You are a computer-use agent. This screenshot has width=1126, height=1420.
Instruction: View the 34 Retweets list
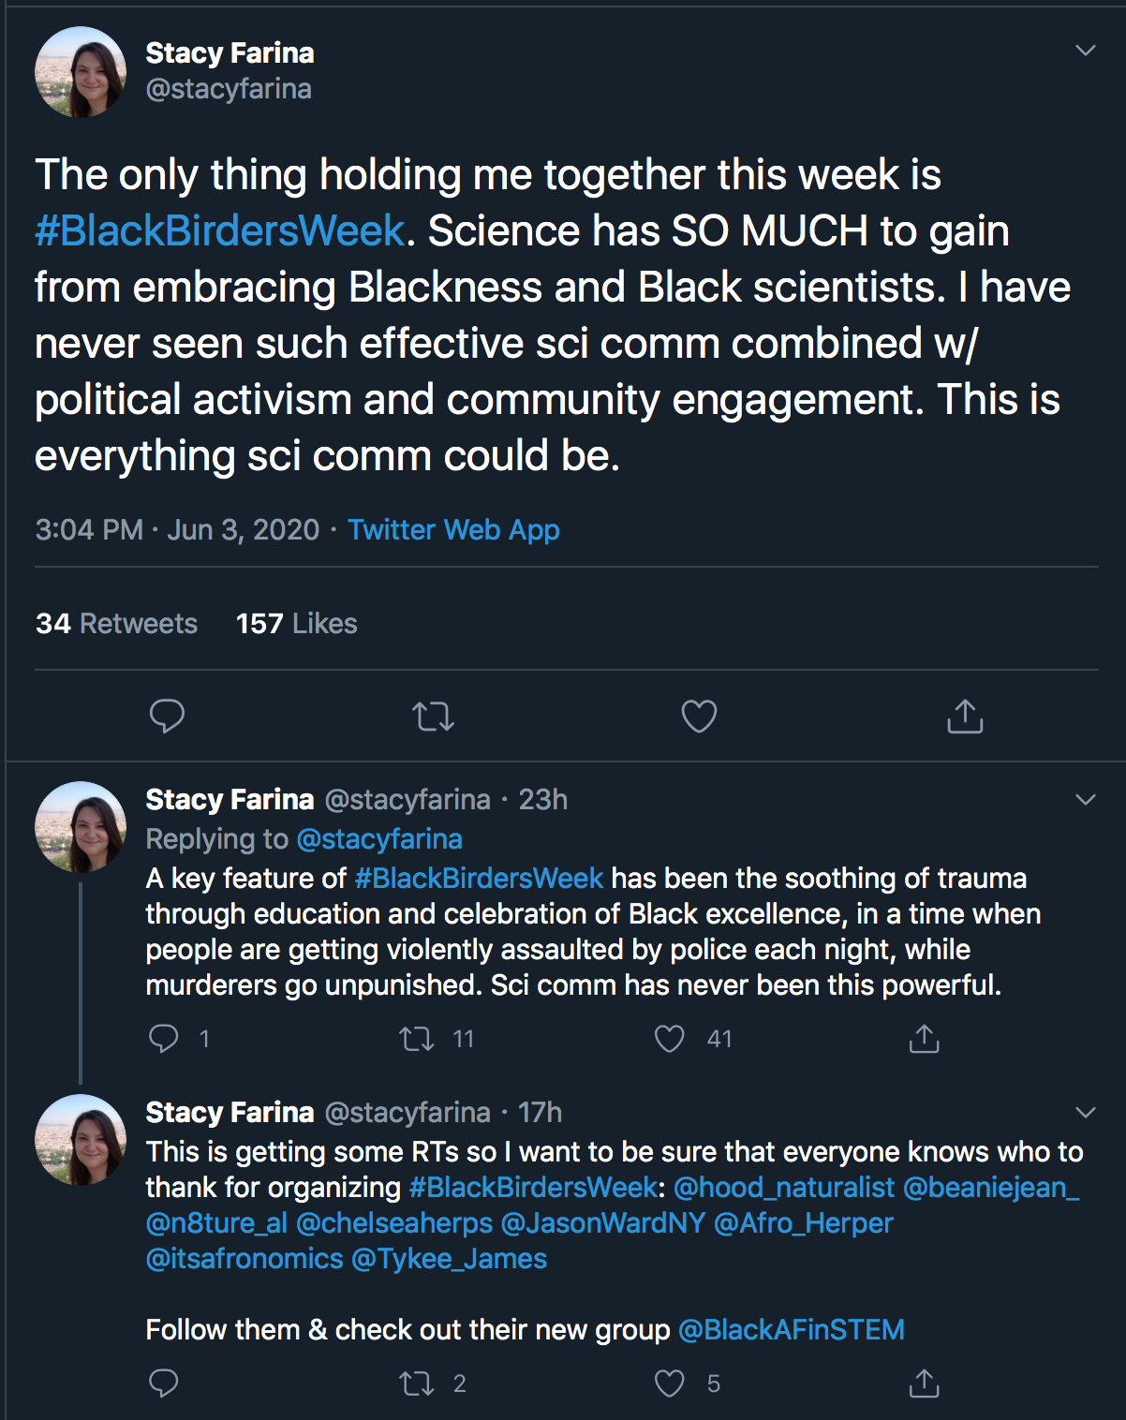point(116,624)
